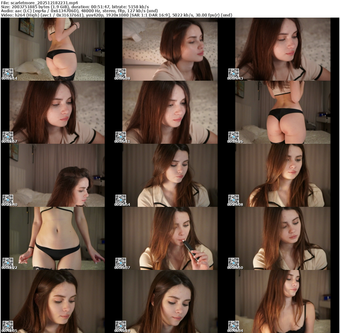The image size is (340, 333).
Task: Select the thumbnail frame at 00:45:19
Action: [166, 301]
